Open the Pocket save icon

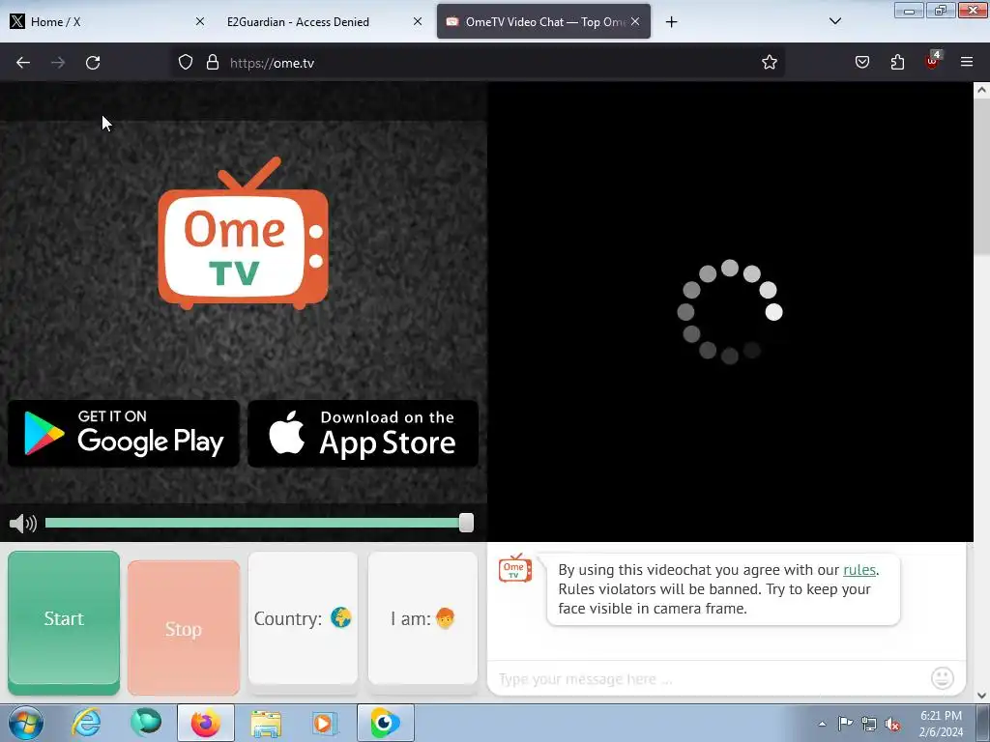click(861, 62)
